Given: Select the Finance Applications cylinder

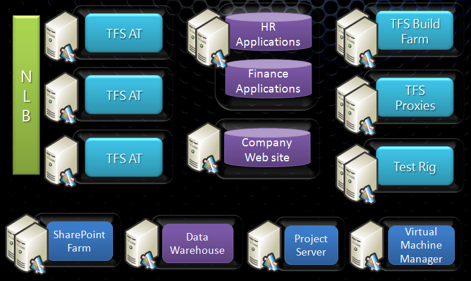Looking at the screenshot, I should [268, 79].
